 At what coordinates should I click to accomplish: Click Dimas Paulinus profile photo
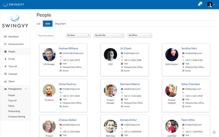(x=49, y=90)
